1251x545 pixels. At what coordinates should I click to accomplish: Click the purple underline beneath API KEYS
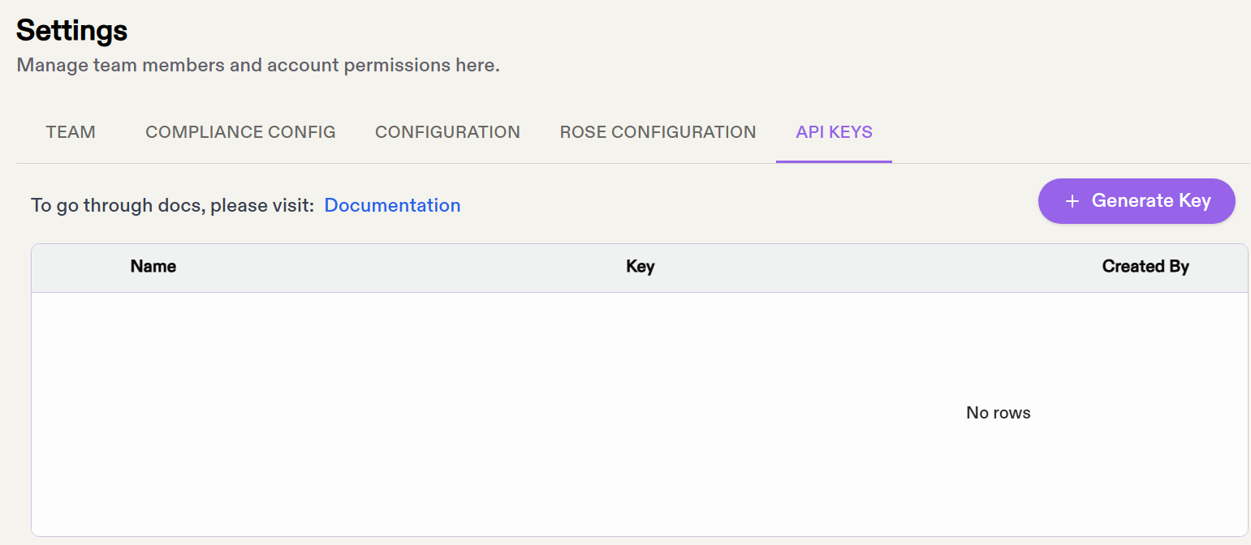pyautogui.click(x=834, y=161)
